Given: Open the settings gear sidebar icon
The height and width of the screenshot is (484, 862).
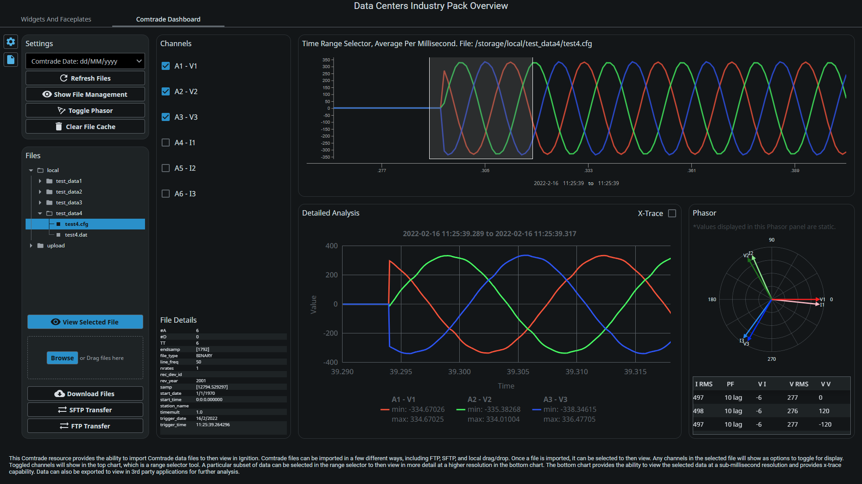Looking at the screenshot, I should (x=11, y=42).
